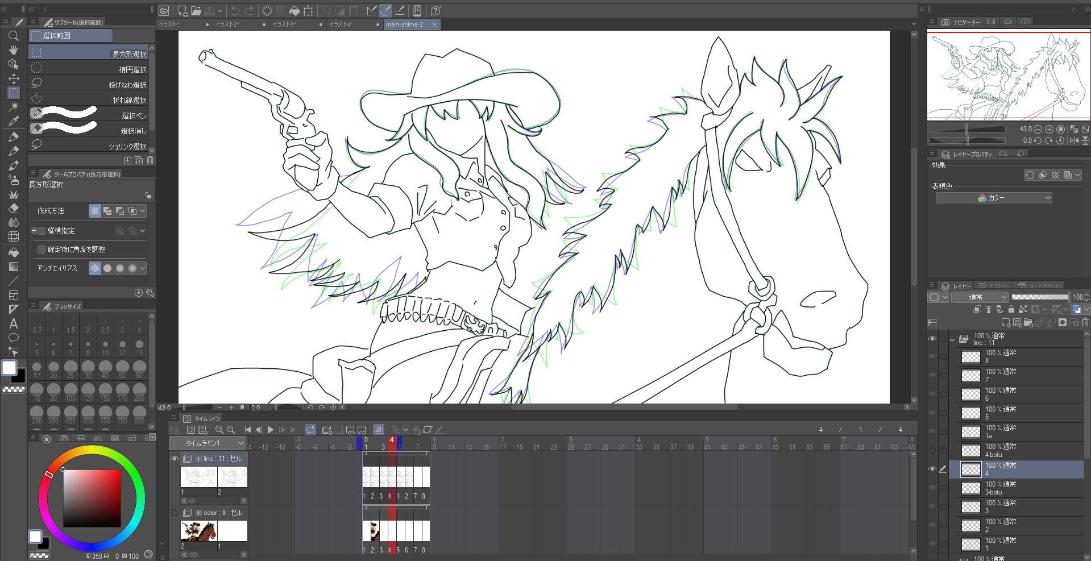
Task: Select the Eyedropper tool in the toolbar
Action: point(14,121)
